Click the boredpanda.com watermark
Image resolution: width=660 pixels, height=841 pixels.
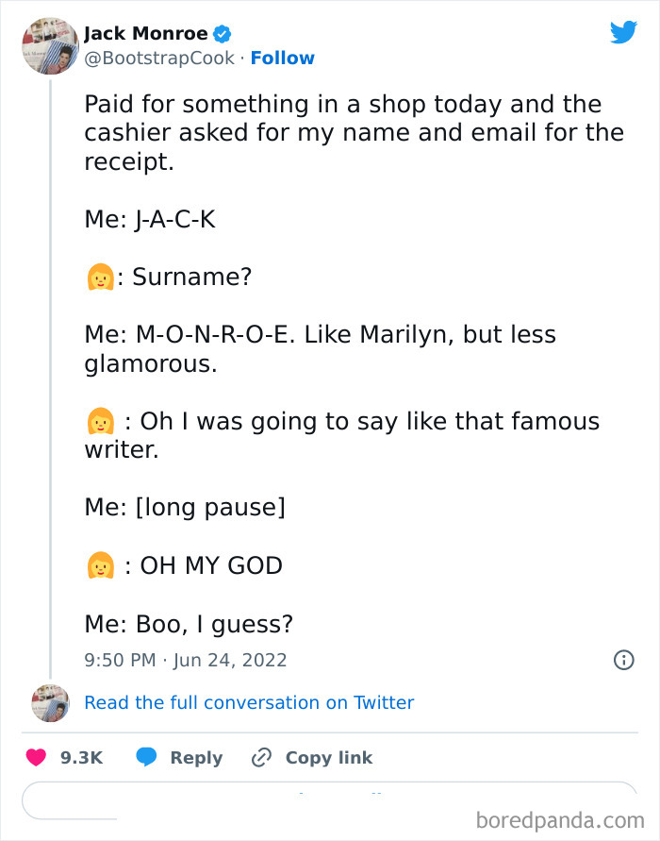tap(559, 818)
